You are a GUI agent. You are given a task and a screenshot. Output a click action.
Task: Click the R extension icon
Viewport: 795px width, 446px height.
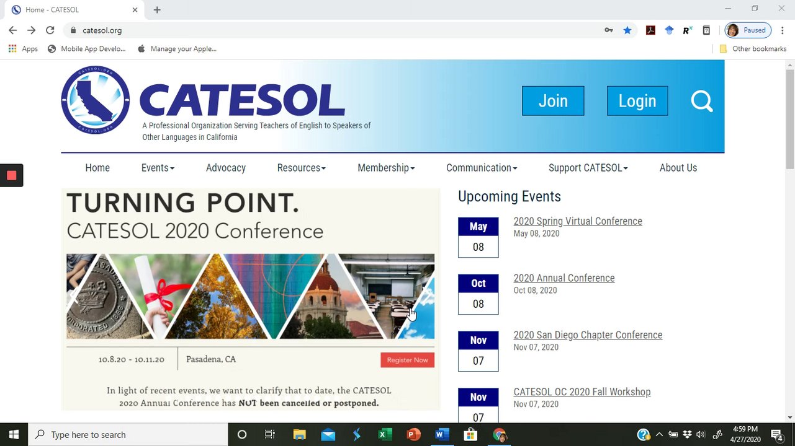pyautogui.click(x=688, y=30)
